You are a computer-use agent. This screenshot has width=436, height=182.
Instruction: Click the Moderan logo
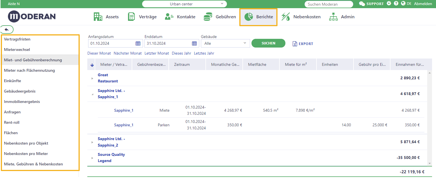coord(32,17)
